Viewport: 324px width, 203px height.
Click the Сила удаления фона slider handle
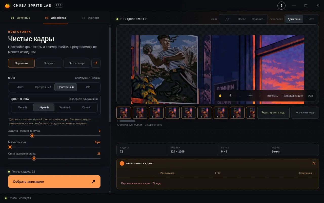(x=34, y=158)
